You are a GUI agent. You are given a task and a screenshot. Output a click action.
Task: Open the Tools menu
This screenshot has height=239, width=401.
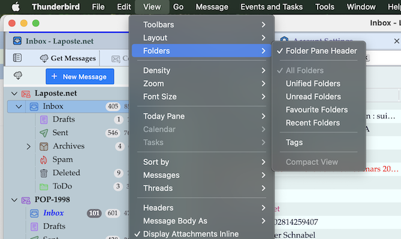tap(325, 7)
